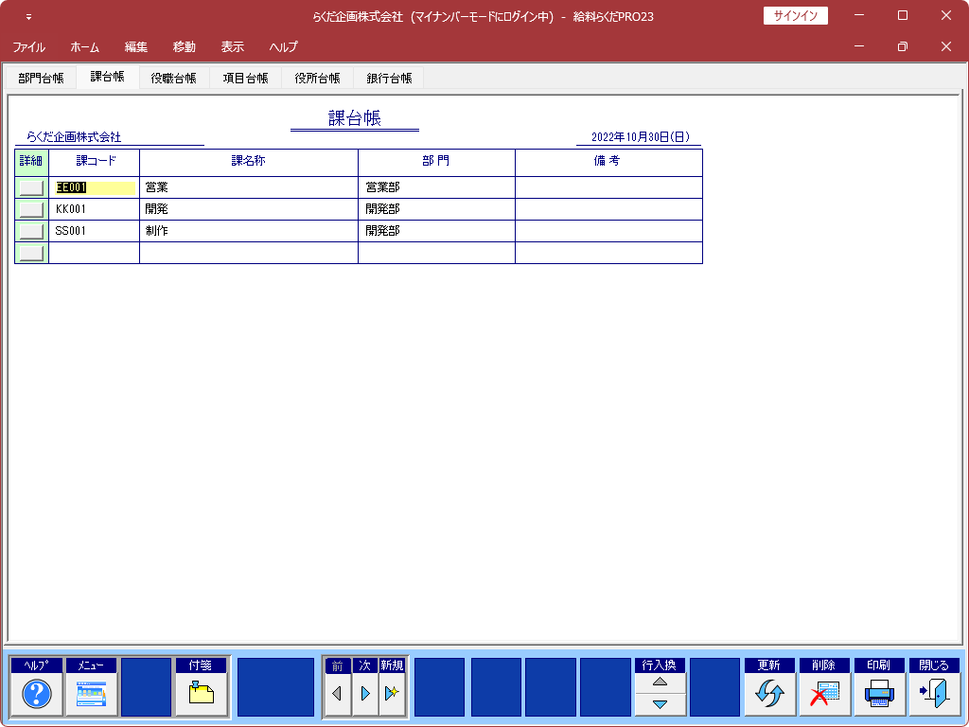Click the 印刷 printer icon

879,694
